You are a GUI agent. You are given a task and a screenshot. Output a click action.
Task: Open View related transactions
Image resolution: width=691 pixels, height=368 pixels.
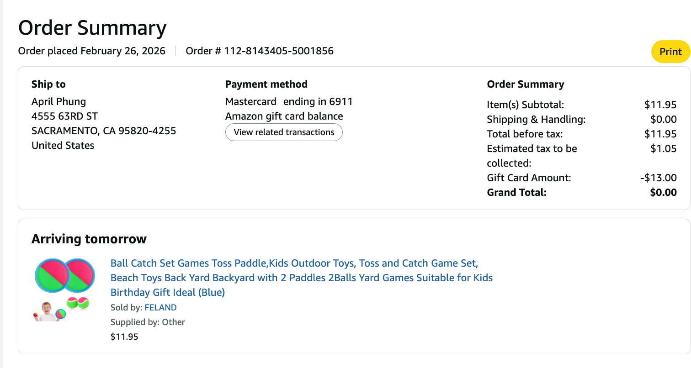coord(284,132)
